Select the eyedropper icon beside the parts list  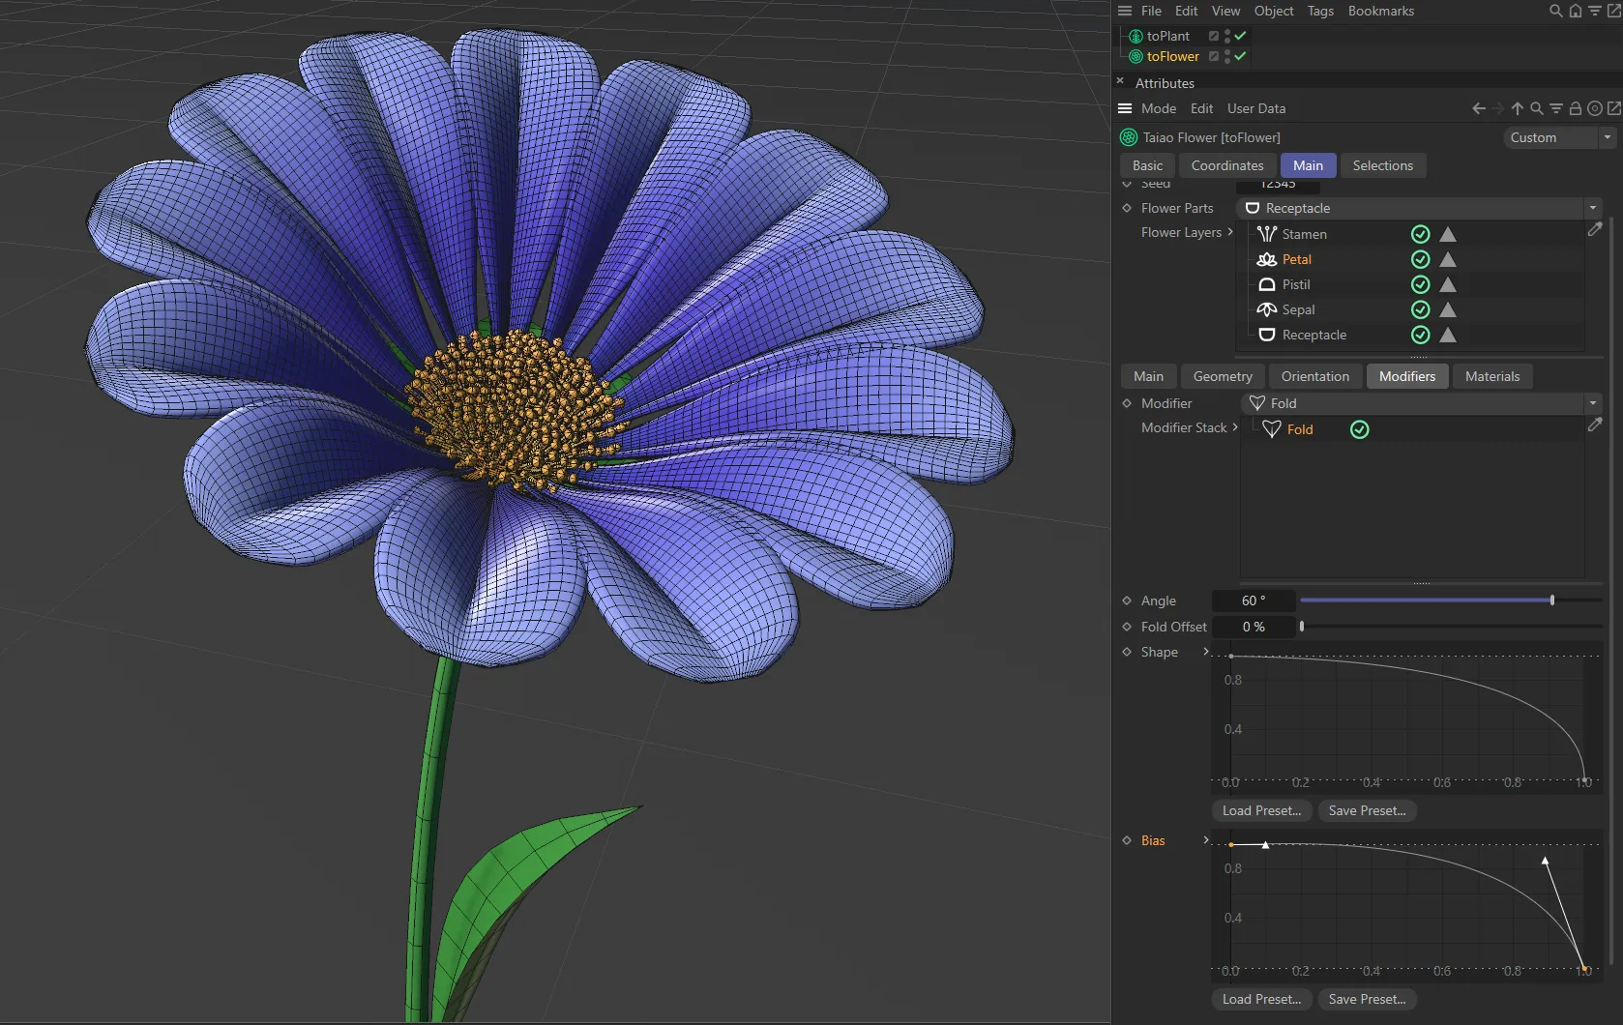pos(1595,229)
